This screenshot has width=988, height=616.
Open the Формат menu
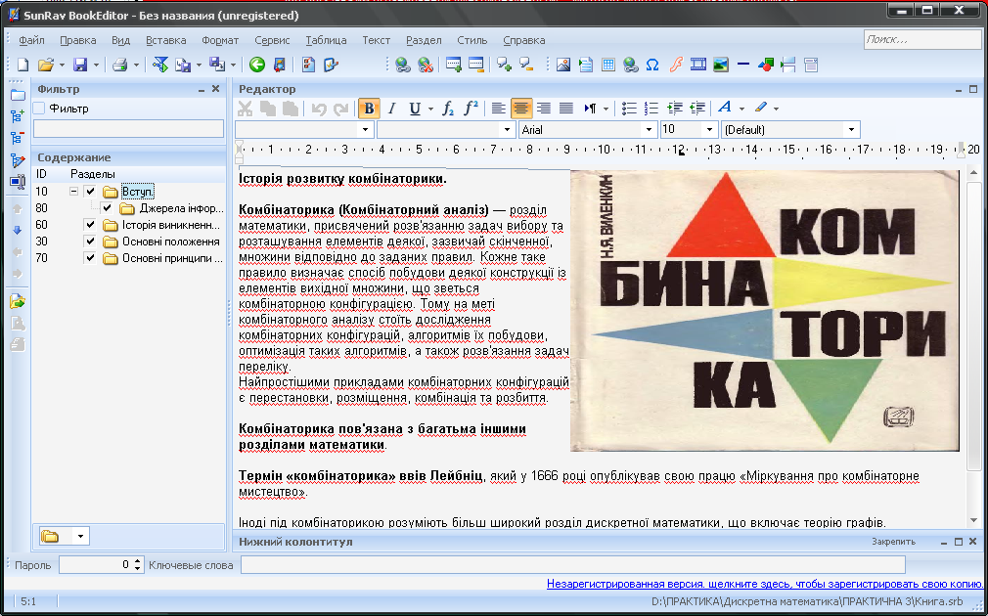tap(220, 40)
